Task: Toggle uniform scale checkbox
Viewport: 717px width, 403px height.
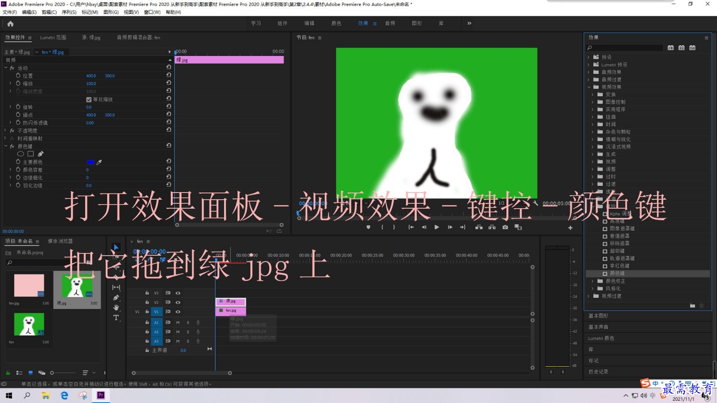Action: 89,99
